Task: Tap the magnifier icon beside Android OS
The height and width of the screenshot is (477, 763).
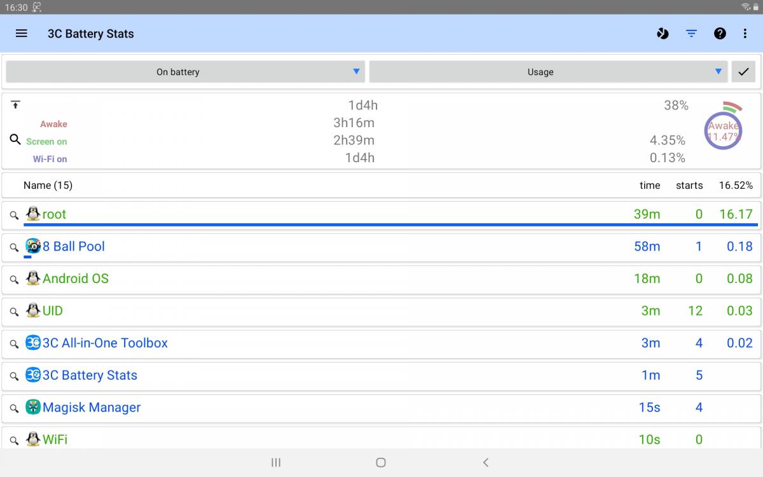Action: pyautogui.click(x=14, y=280)
